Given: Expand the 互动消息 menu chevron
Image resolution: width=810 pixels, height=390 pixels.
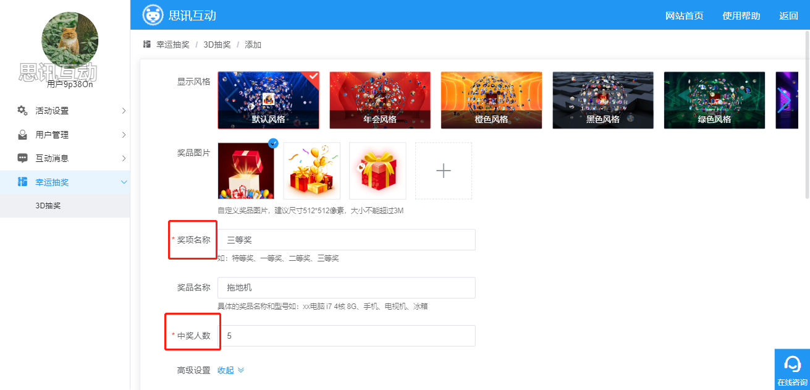Looking at the screenshot, I should coord(124,158).
